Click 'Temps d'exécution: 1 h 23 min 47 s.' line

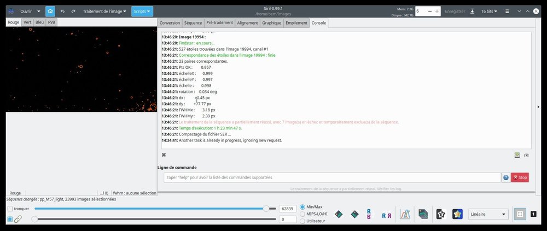pos(211,128)
